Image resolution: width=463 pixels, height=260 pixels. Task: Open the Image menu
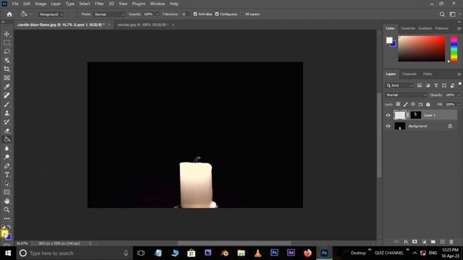41,4
